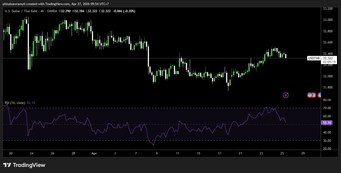Click the purple lightning bolt icon
This screenshot has height=173, width=341.
[x=286, y=95]
